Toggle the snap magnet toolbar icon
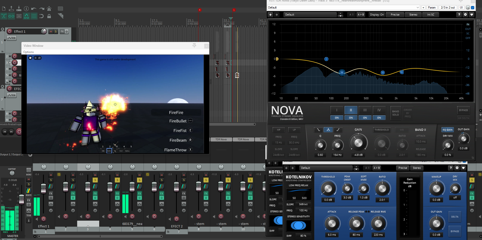 point(42,16)
